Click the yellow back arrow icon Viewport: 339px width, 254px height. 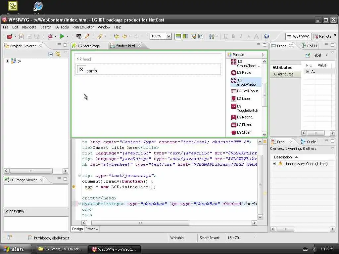[124, 36]
